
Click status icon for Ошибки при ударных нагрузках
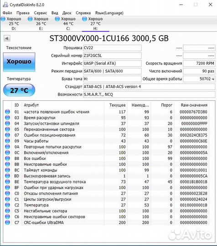[7, 187]
